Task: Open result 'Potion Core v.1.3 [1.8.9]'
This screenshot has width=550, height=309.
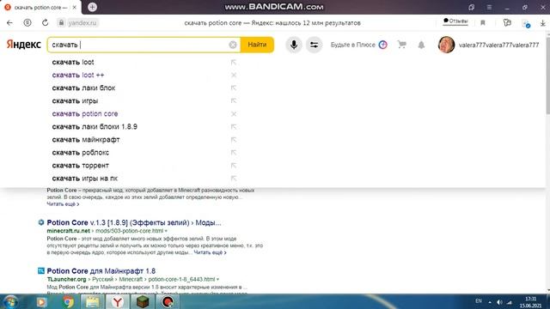Action: 134,222
